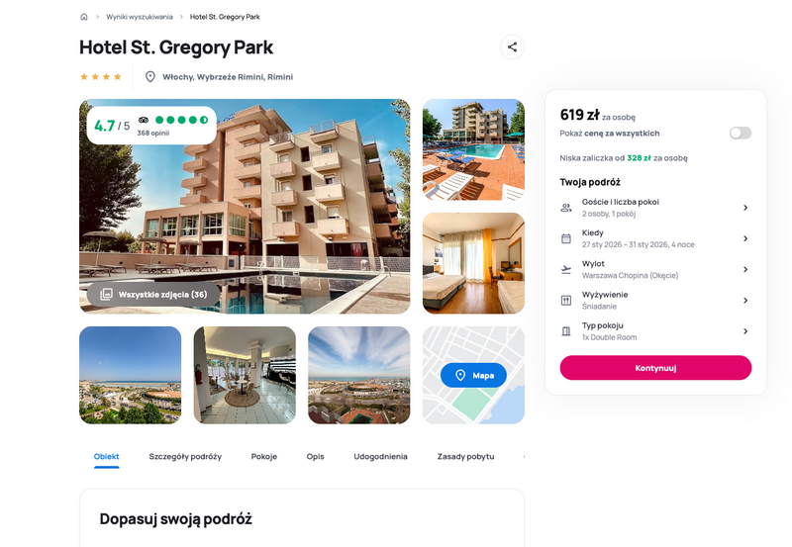Open the Udogodnienia tab
This screenshot has height=547, width=792.
point(380,457)
